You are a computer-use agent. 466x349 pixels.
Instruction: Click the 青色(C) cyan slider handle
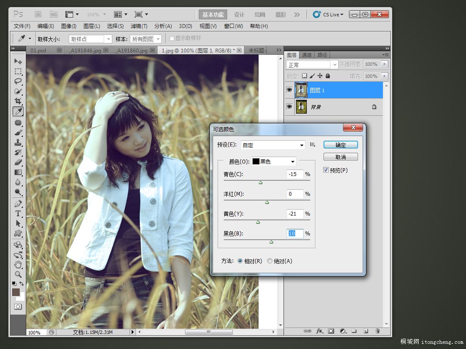[x=260, y=182]
